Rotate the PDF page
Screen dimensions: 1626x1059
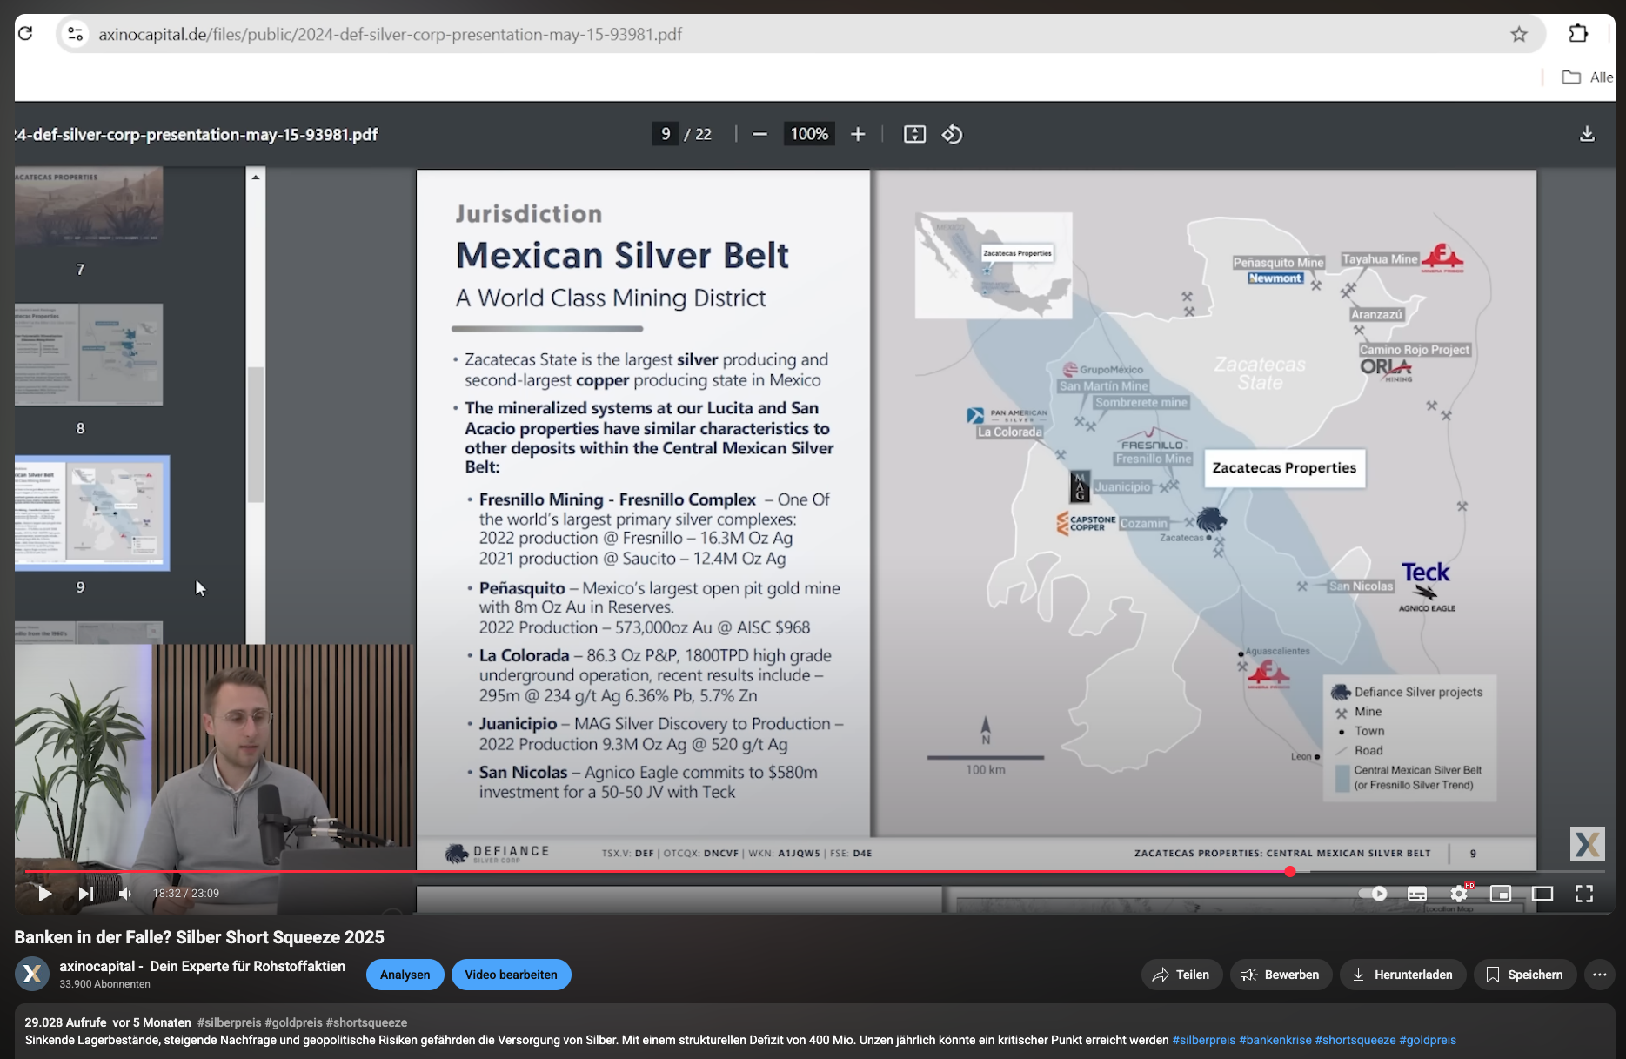tap(952, 134)
